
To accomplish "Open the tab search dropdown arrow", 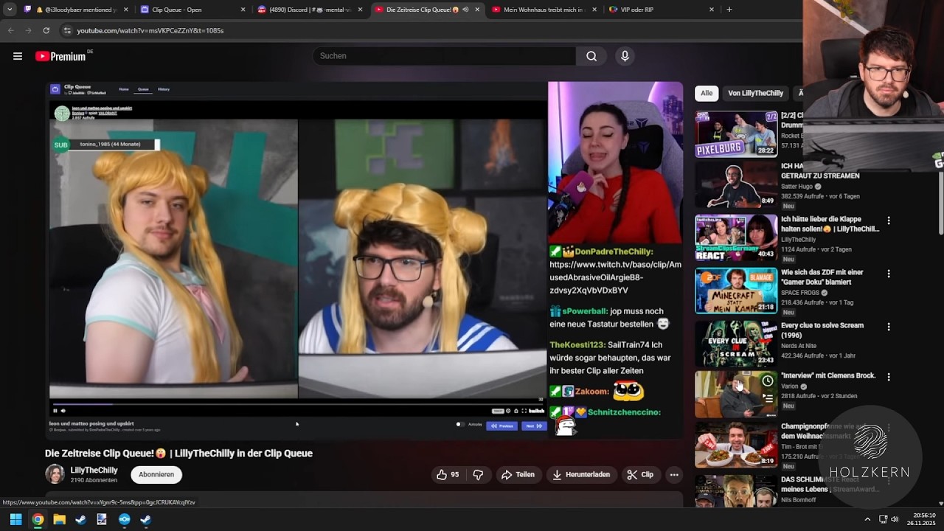I will coord(9,10).
